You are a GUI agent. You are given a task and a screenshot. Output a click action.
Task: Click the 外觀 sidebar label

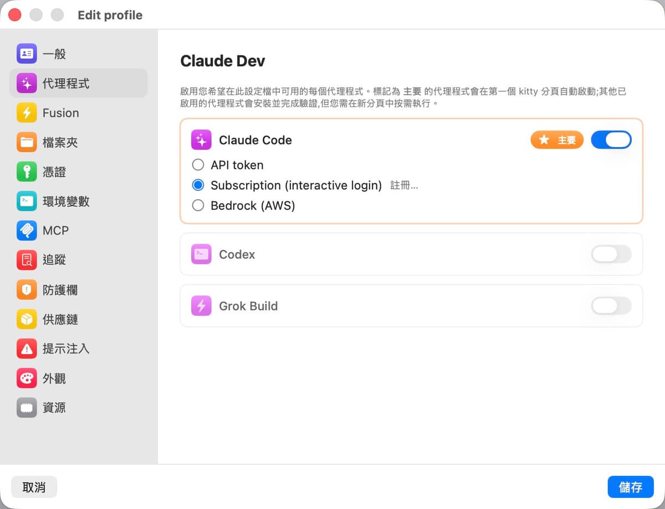54,378
